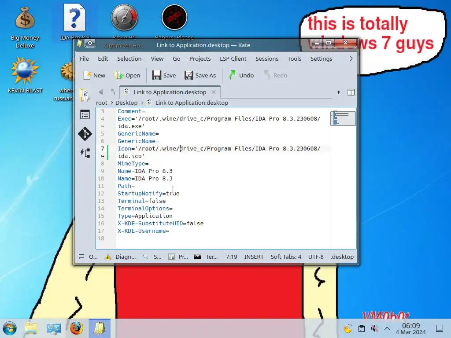Open the Projects status bar panel
The width and height of the screenshot is (451, 338).
click(x=178, y=257)
